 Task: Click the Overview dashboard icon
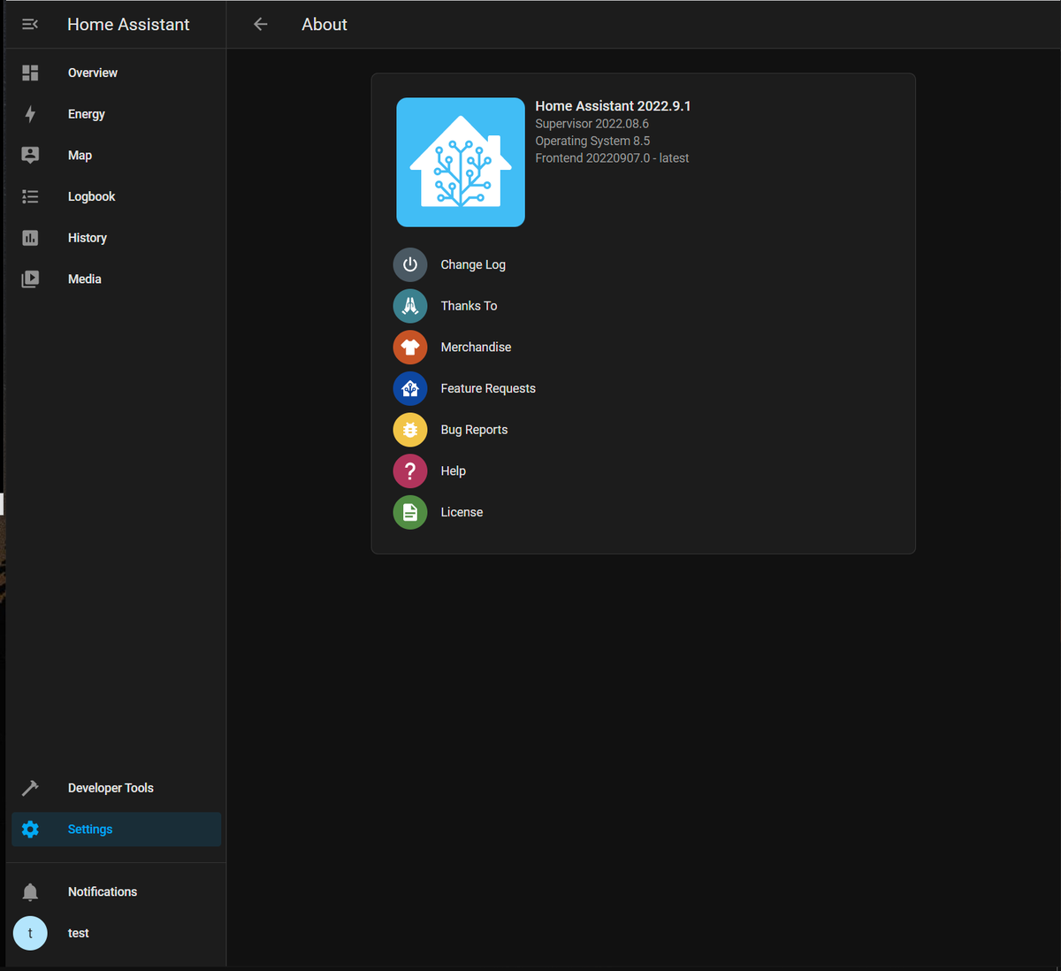(x=30, y=73)
